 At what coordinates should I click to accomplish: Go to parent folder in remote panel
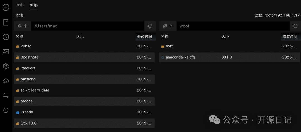click(171, 26)
